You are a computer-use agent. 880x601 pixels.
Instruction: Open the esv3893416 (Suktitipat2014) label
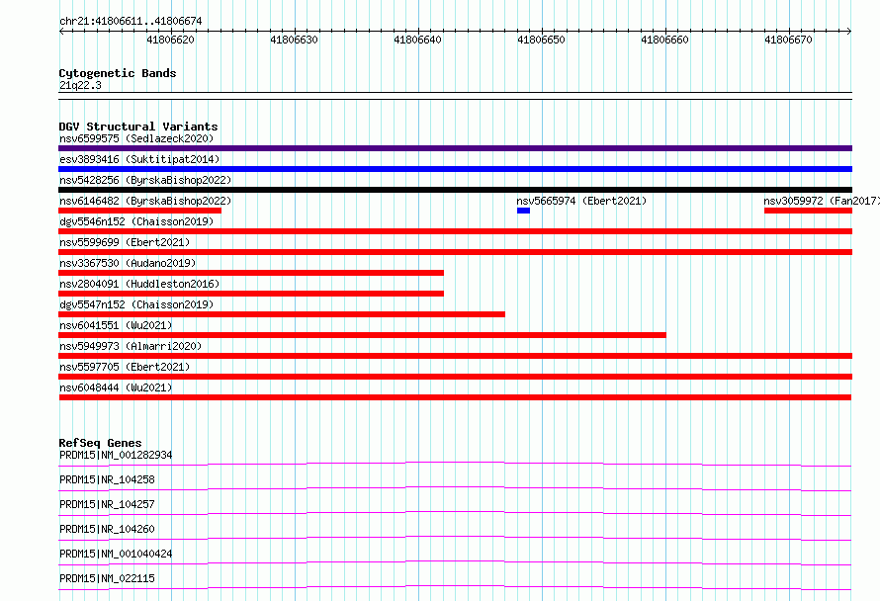(139, 159)
